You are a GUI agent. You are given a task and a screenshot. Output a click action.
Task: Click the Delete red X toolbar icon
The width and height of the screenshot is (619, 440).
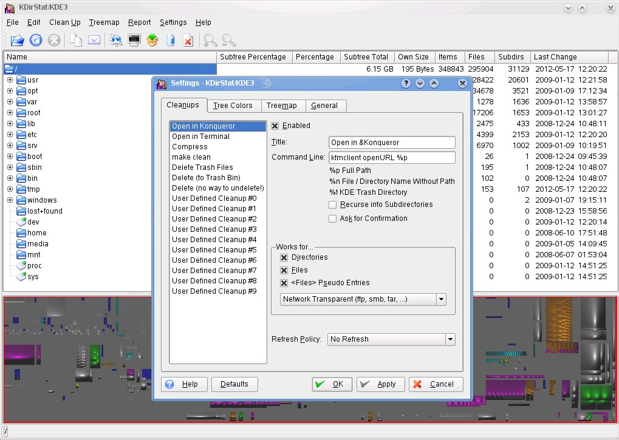(188, 41)
